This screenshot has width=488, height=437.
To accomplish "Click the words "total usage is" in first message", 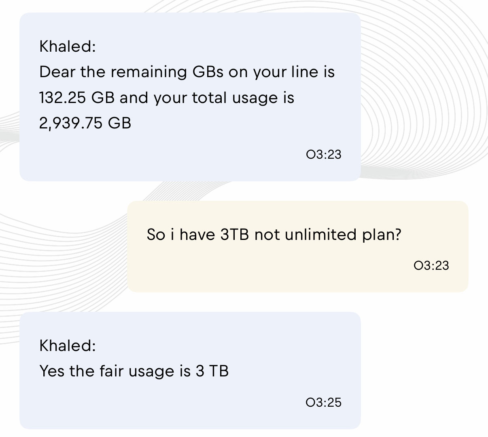I will point(243,98).
